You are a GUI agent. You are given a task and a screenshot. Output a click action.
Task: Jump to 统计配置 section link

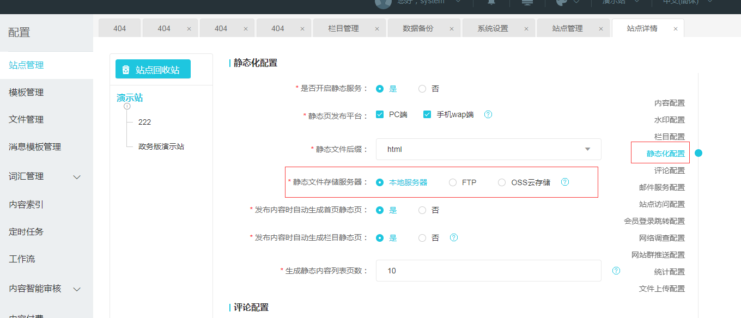click(x=670, y=272)
